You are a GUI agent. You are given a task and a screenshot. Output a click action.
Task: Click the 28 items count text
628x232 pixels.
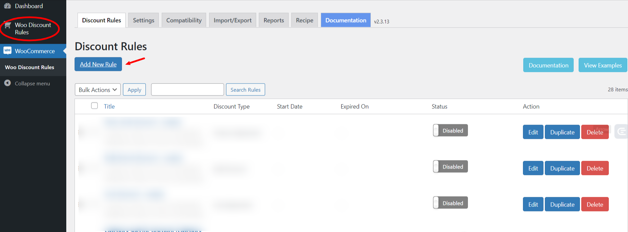617,89
